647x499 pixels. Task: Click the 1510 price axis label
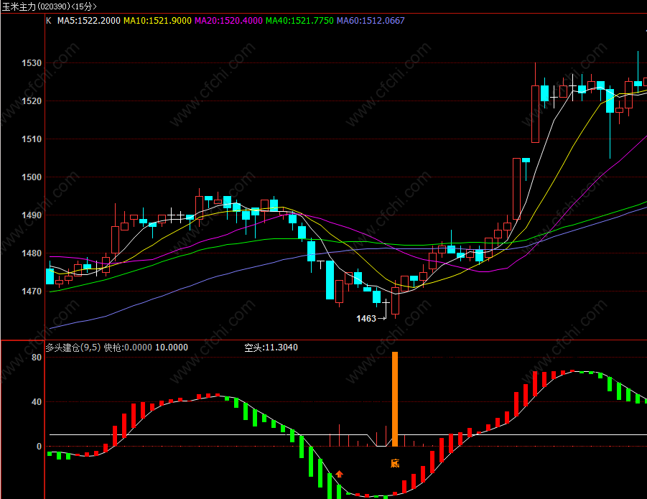[32, 139]
